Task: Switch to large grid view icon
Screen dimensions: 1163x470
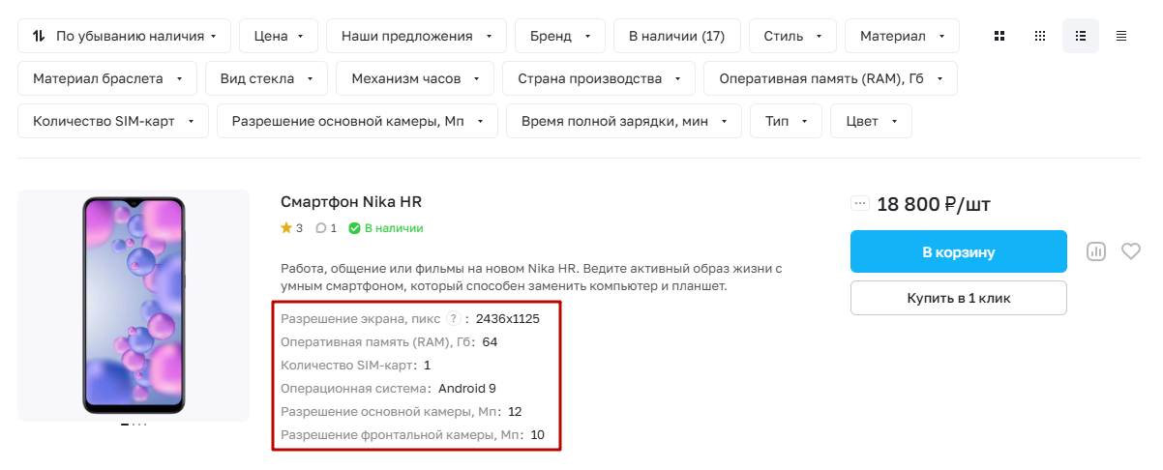Action: click(x=999, y=36)
